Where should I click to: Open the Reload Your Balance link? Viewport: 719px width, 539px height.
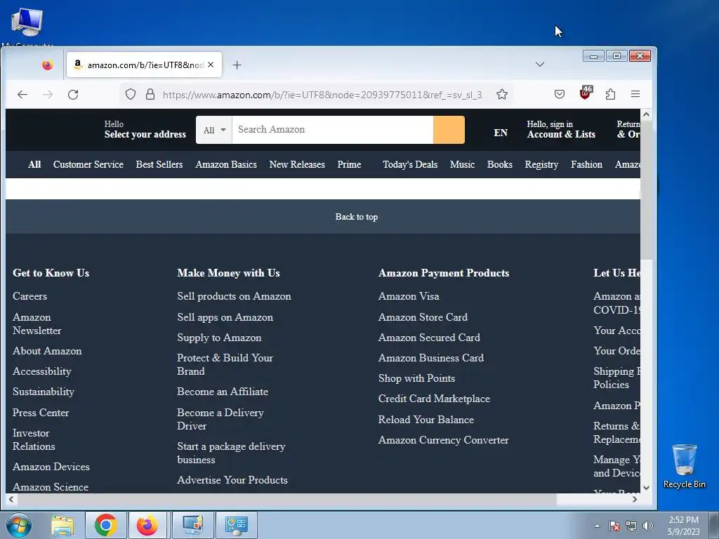click(426, 420)
